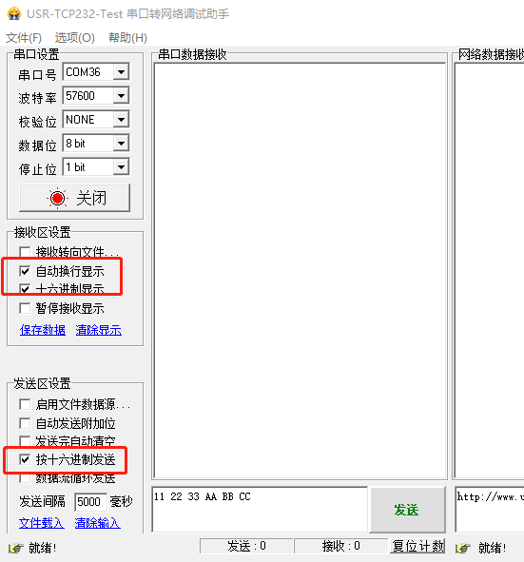Open the 串口号 COM36 dropdown
Viewport: 524px width, 562px height.
pos(121,72)
